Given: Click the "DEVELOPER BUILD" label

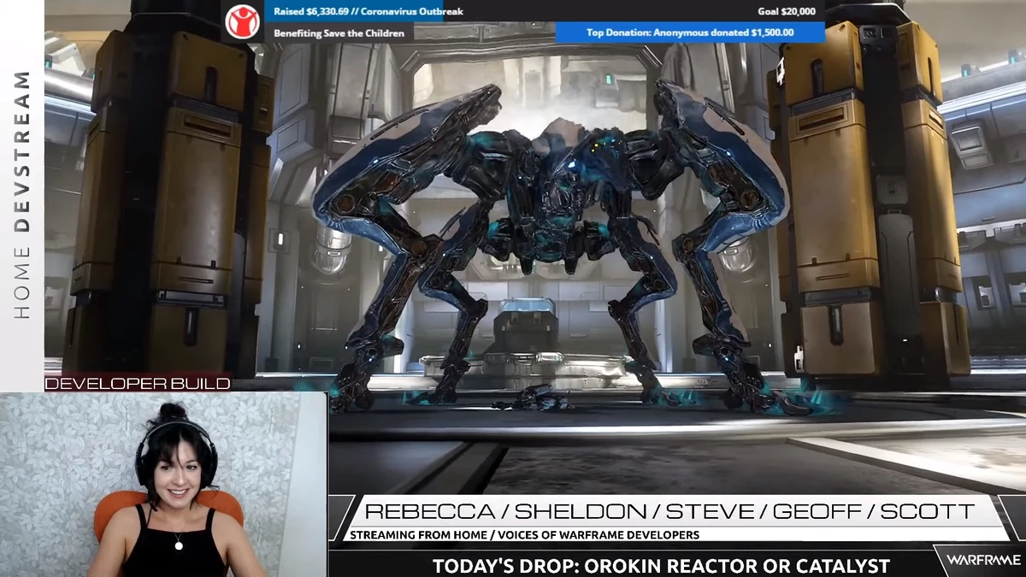Looking at the screenshot, I should pyautogui.click(x=138, y=384).
